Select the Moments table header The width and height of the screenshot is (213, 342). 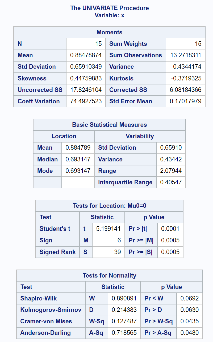pos(110,32)
